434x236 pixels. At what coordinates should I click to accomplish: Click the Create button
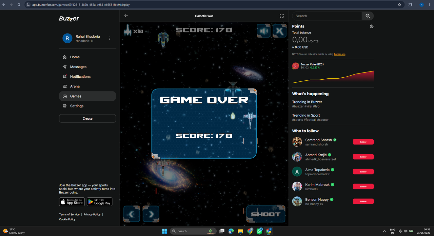coord(87,119)
